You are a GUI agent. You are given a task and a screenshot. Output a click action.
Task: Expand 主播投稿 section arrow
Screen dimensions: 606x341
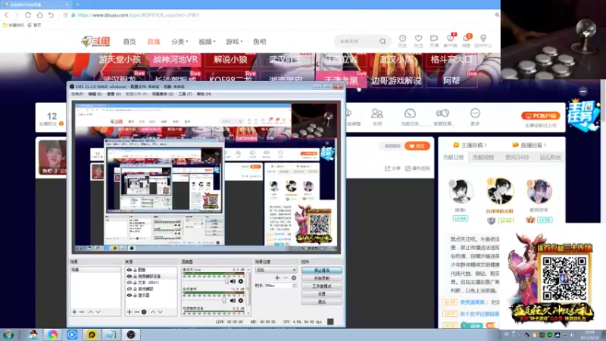pyautogui.click(x=486, y=145)
